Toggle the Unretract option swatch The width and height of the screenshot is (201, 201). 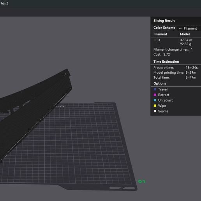[155, 100]
